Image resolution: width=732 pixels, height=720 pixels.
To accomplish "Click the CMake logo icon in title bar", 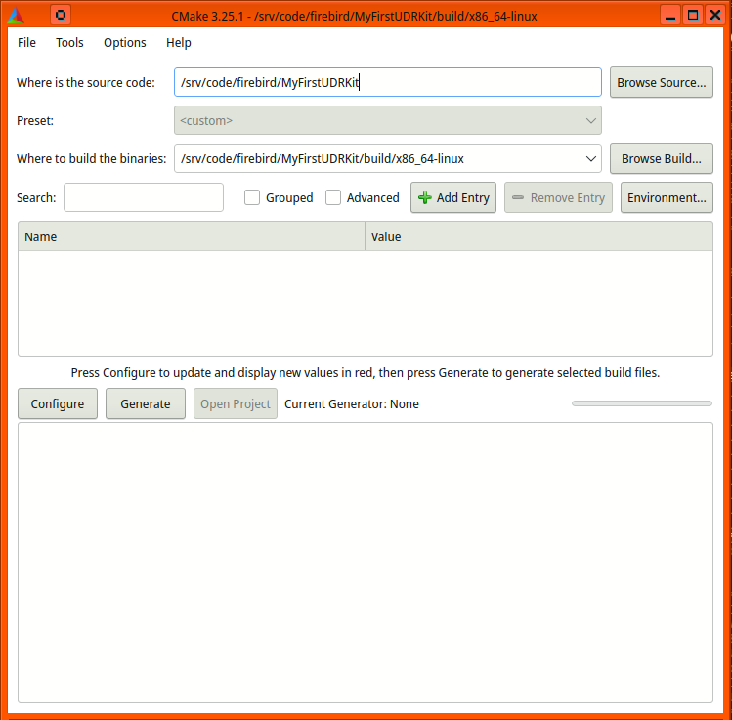I will (16, 16).
